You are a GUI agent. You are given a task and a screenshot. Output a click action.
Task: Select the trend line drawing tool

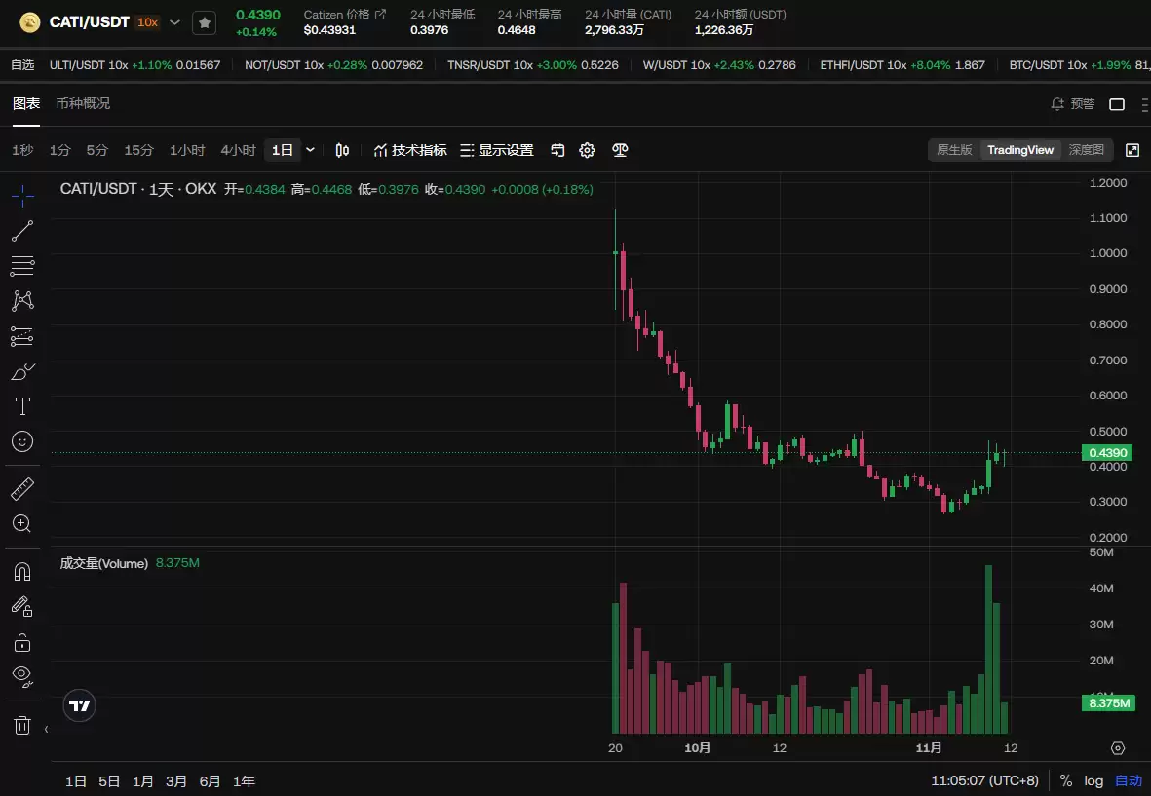[x=22, y=231]
